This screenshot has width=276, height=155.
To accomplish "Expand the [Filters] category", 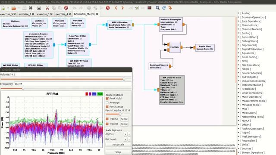I will tap(238, 69).
